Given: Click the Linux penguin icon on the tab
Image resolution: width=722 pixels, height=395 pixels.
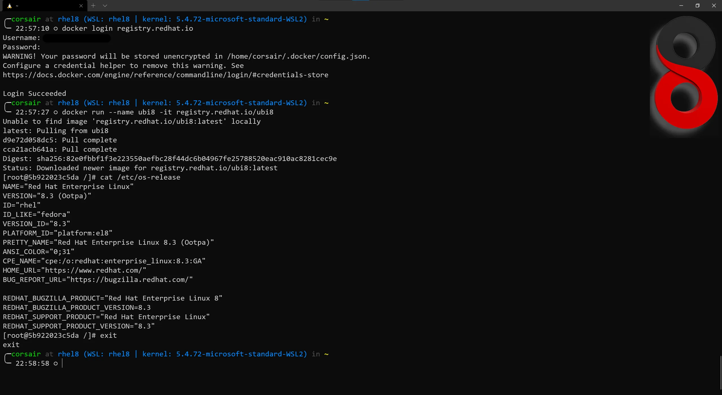Looking at the screenshot, I should (9, 6).
